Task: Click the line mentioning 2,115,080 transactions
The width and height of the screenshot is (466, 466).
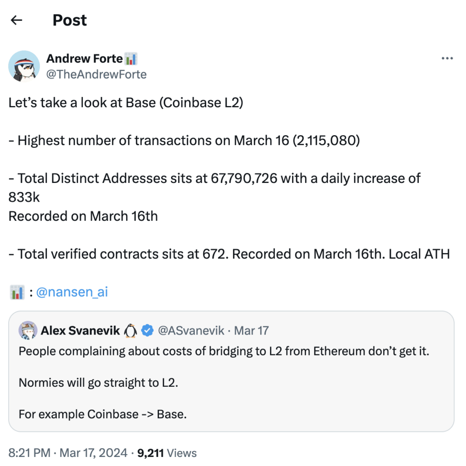Action: point(184,140)
